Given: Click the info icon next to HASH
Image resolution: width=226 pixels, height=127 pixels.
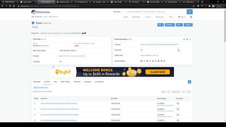Looking at the screenshot, I should point(50,23).
